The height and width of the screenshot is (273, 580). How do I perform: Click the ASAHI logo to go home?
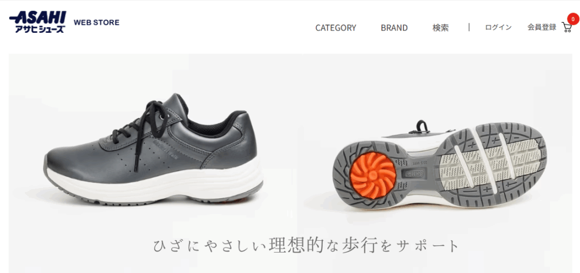[38, 18]
